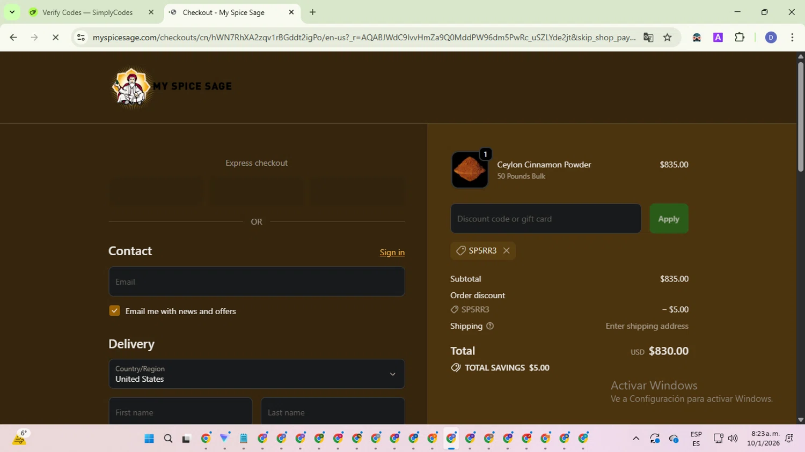The height and width of the screenshot is (452, 805).
Task: Click the TOTAL SAVINGS $5.00 line
Action: (x=500, y=368)
